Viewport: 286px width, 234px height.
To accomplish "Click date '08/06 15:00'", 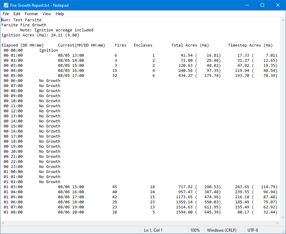I will [71, 187].
